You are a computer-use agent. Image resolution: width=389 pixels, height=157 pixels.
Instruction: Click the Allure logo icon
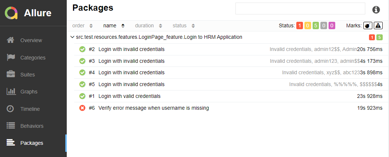pos(11,13)
